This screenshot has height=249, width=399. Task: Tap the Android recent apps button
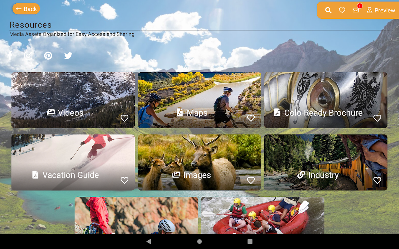(250, 242)
